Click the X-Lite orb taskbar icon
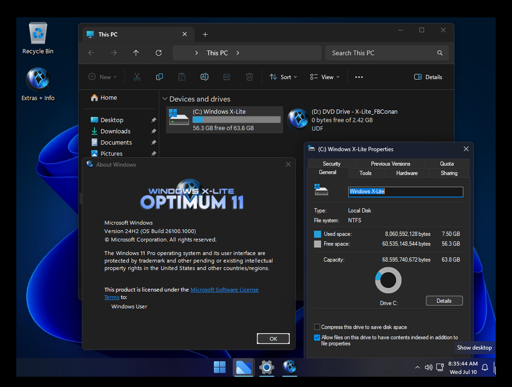Viewport: 512px width, 387px height. pyautogui.click(x=289, y=367)
